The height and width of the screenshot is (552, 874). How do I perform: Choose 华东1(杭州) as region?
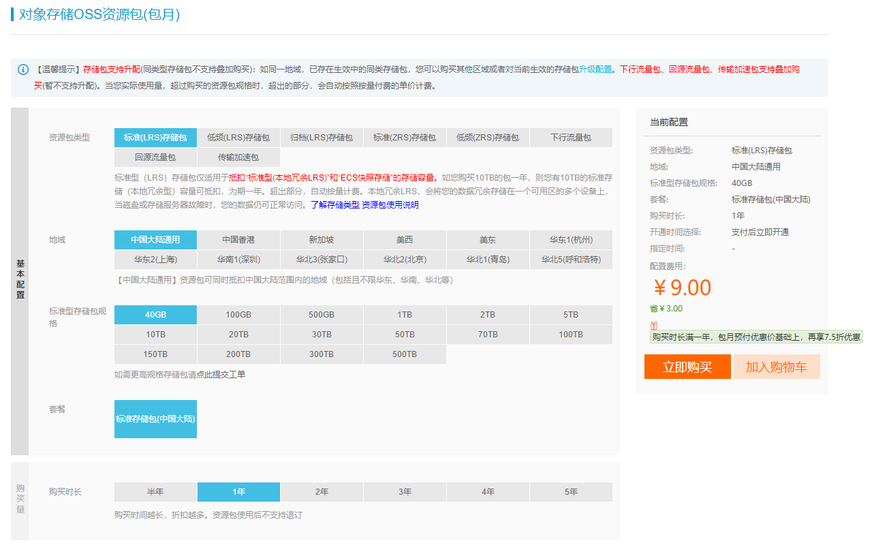pos(571,240)
